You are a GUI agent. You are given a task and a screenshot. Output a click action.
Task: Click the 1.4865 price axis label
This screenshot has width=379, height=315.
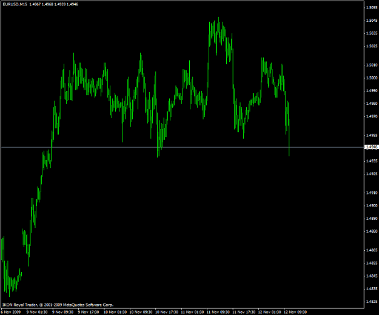(372, 250)
